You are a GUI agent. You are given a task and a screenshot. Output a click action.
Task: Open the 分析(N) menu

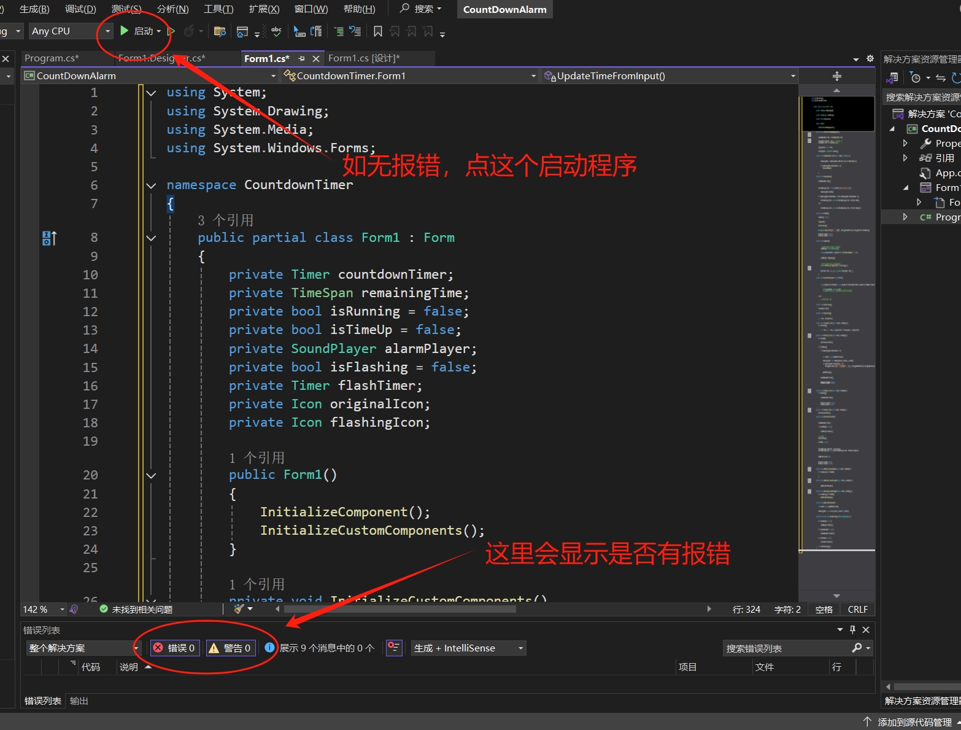(x=172, y=9)
